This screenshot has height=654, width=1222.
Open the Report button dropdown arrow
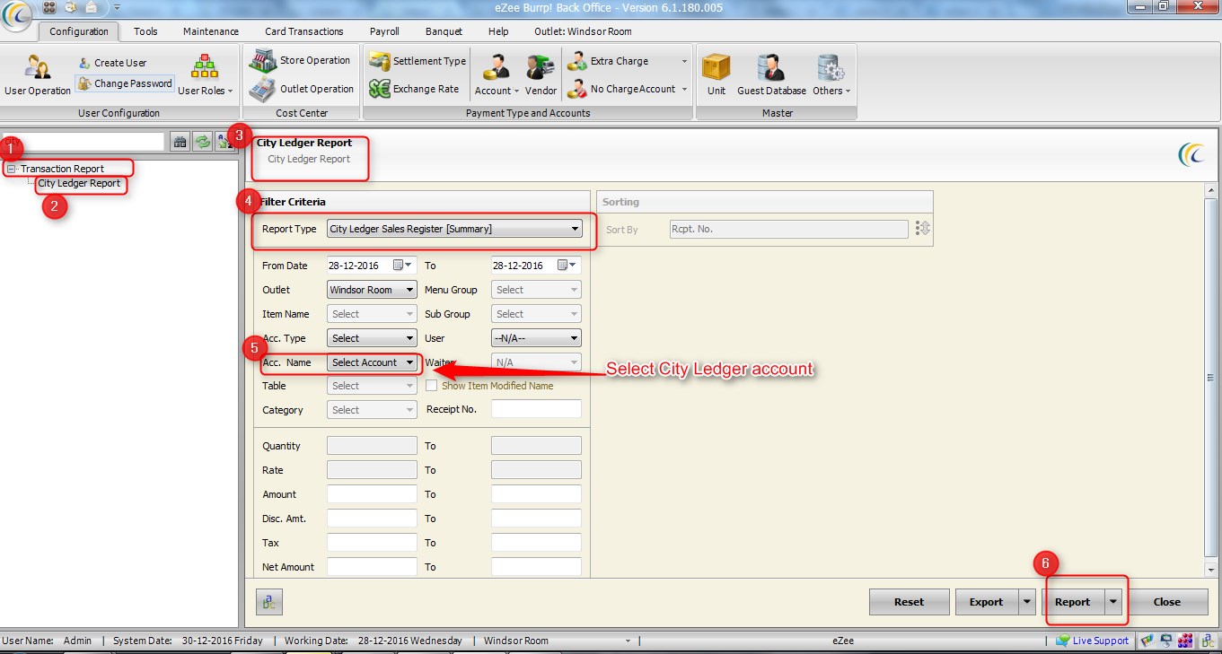pos(1114,602)
